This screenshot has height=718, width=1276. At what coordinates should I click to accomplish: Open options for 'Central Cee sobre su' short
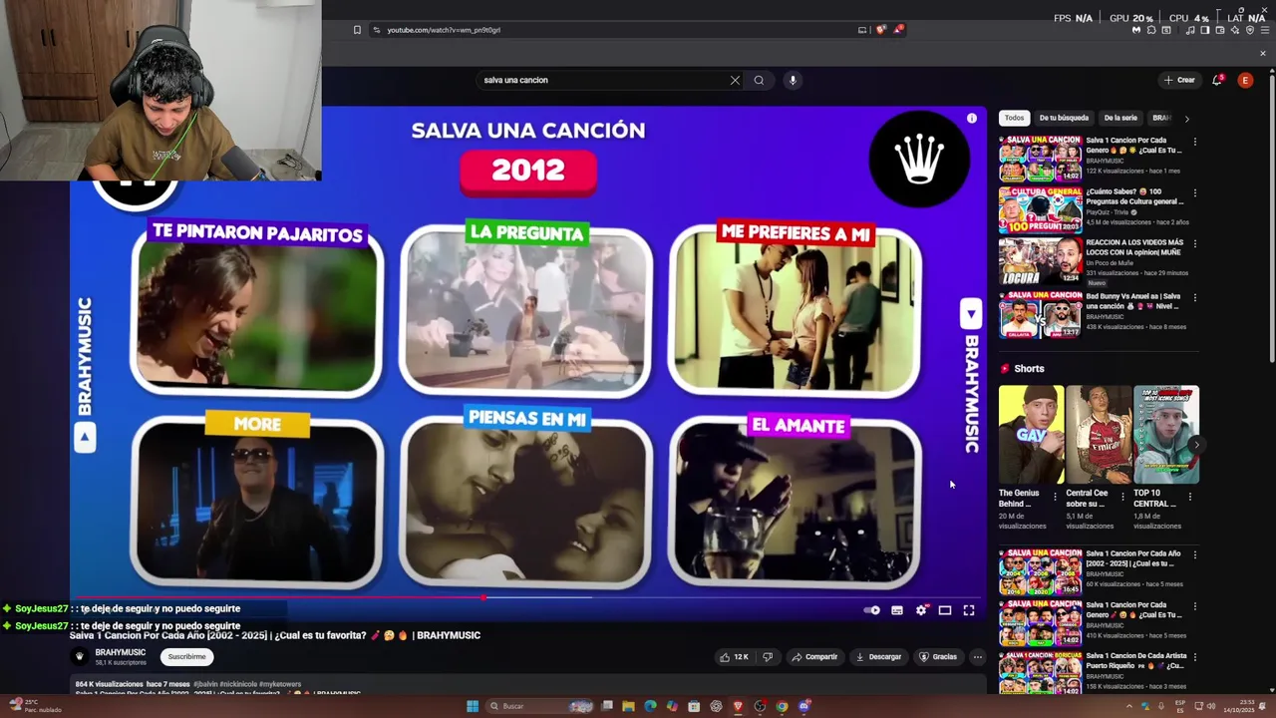pyautogui.click(x=1122, y=497)
